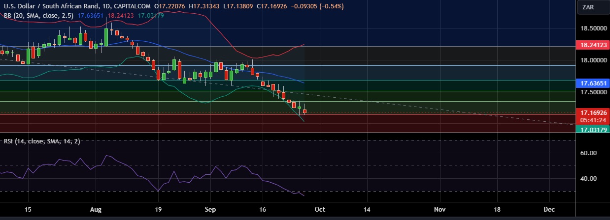Viewport: 610px width, 220px height.
Task: Click the red 18.24123 price axis label
Action: pyautogui.click(x=592, y=45)
